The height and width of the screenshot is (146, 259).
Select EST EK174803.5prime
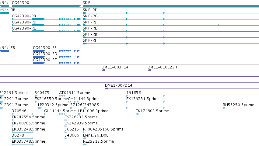point(152,111)
